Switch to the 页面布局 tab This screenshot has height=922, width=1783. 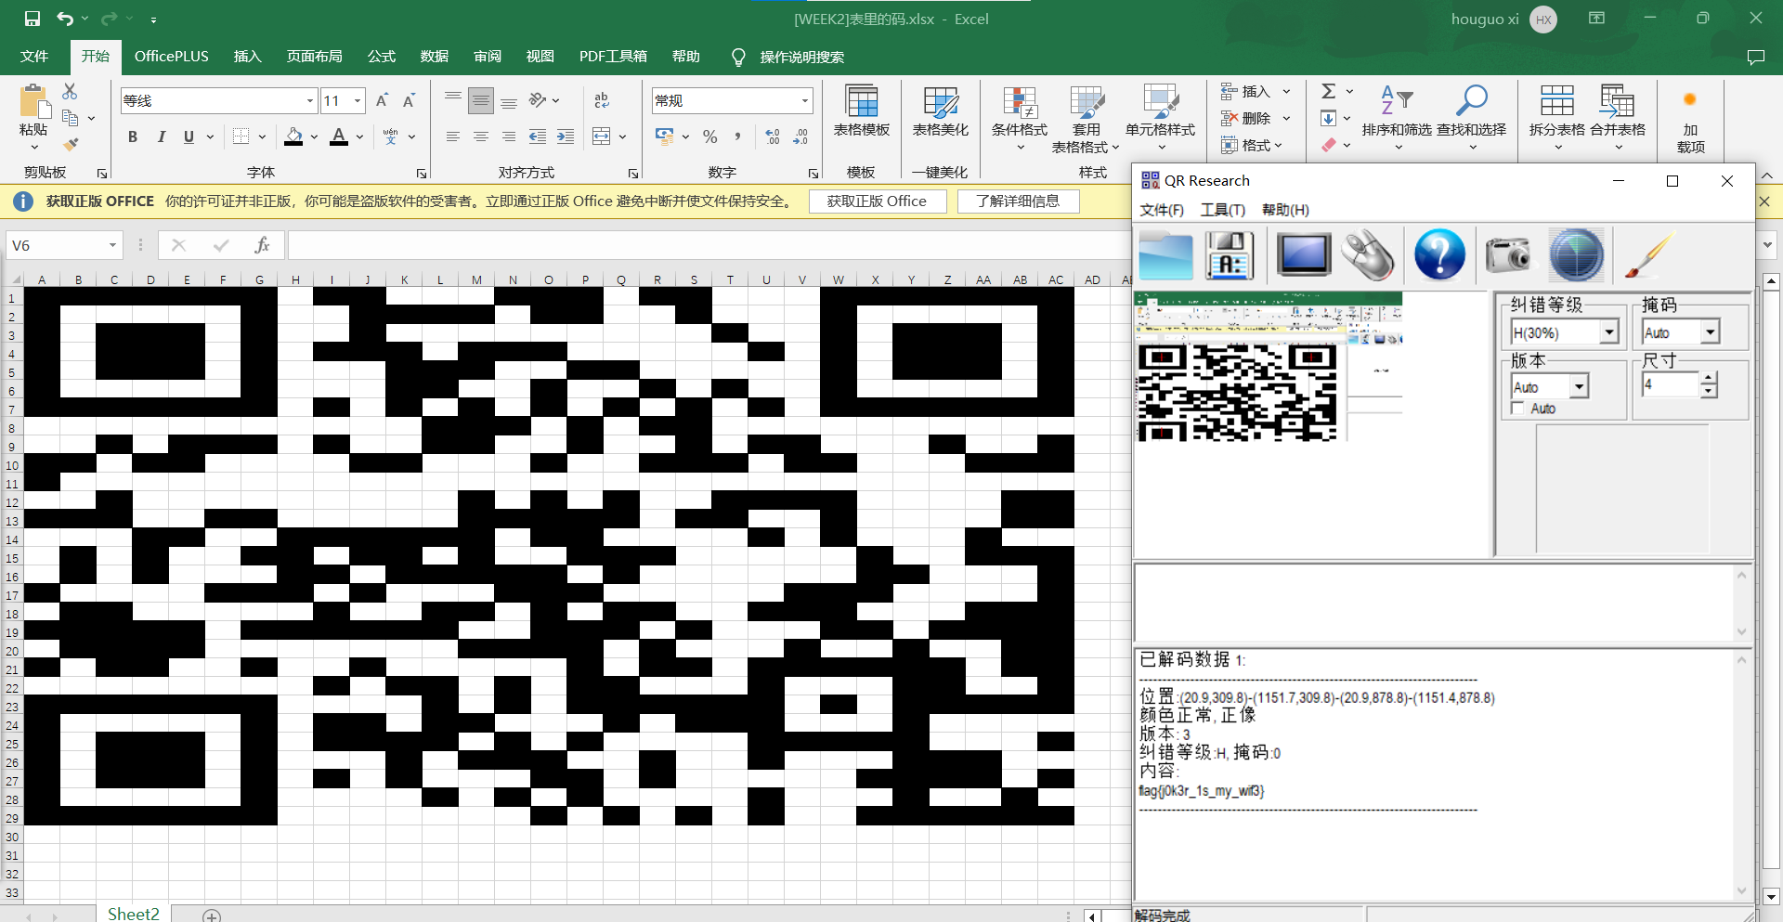coord(314,57)
